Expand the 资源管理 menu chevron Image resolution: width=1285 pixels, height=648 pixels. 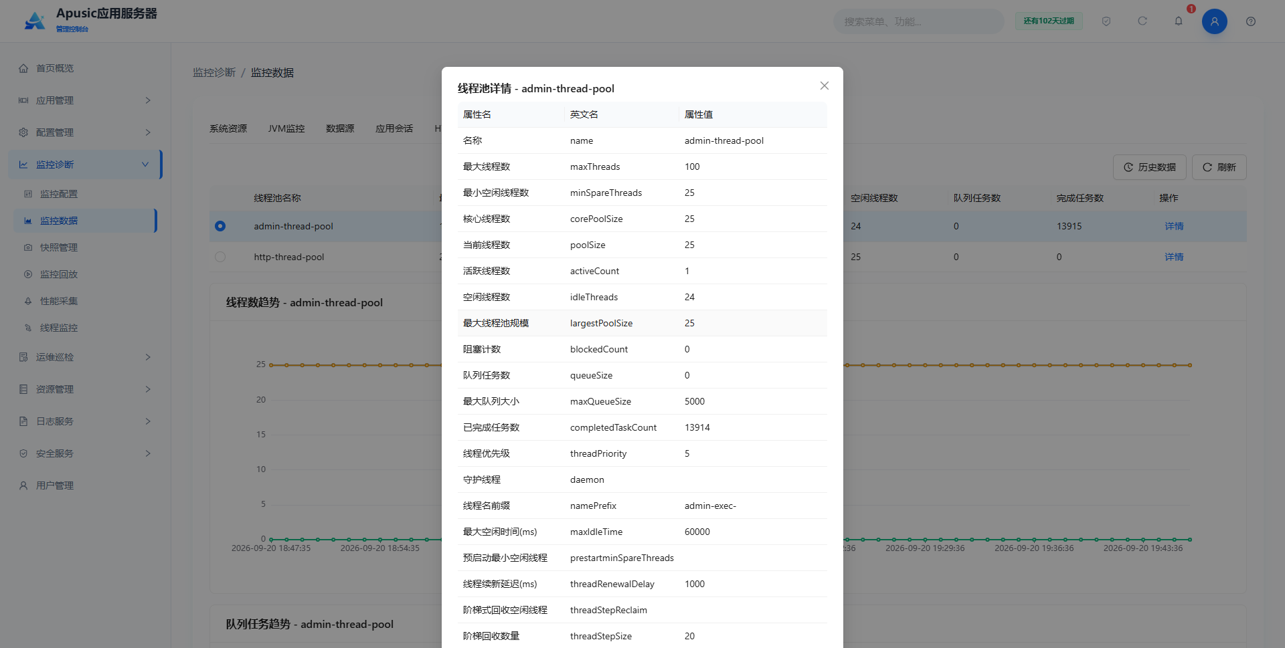pyautogui.click(x=148, y=389)
